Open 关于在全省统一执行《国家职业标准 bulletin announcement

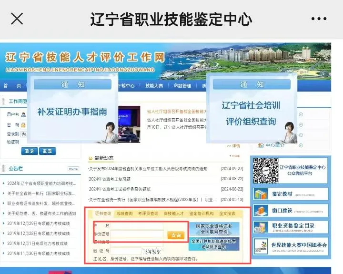[41, 193]
